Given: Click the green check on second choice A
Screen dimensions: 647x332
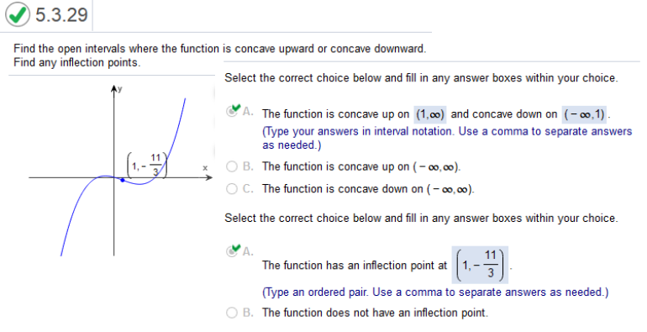Looking at the screenshot, I should 235,247.
